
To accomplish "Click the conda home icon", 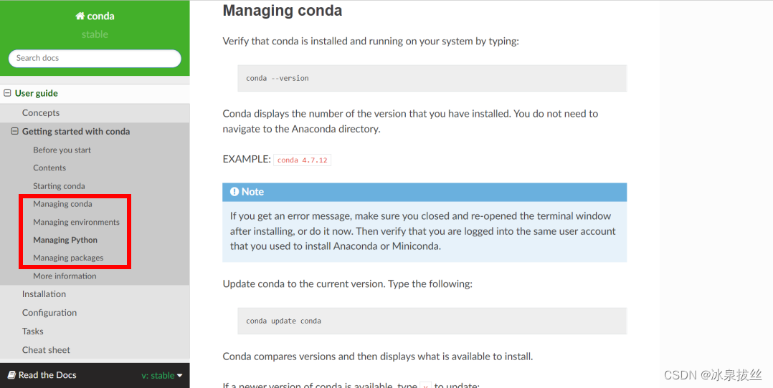I will click(80, 16).
